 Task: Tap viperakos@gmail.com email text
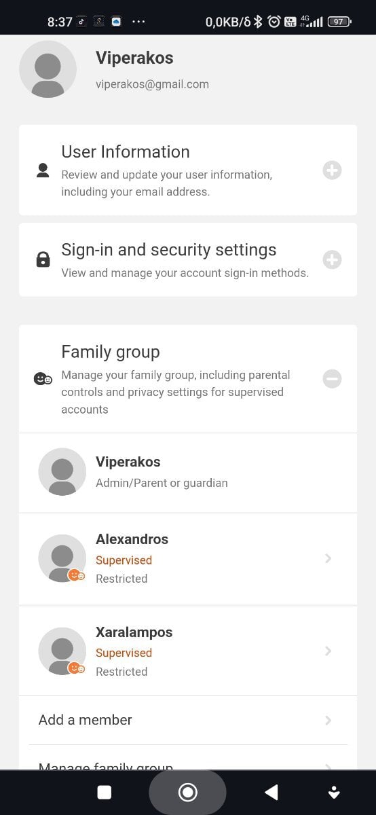click(152, 84)
